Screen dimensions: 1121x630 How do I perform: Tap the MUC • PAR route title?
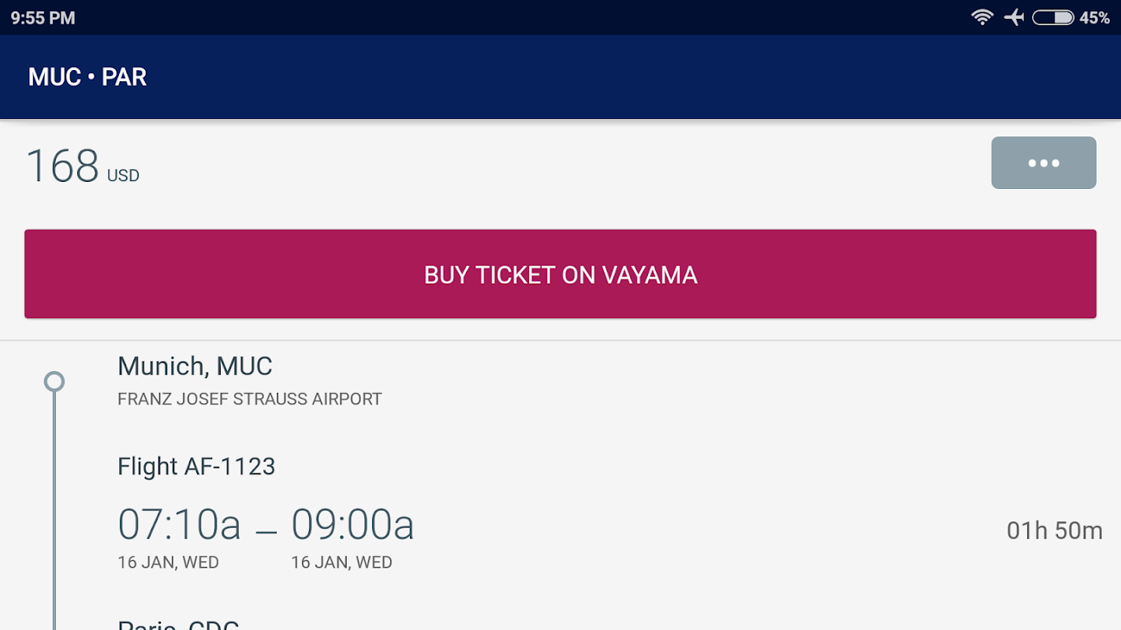(88, 77)
